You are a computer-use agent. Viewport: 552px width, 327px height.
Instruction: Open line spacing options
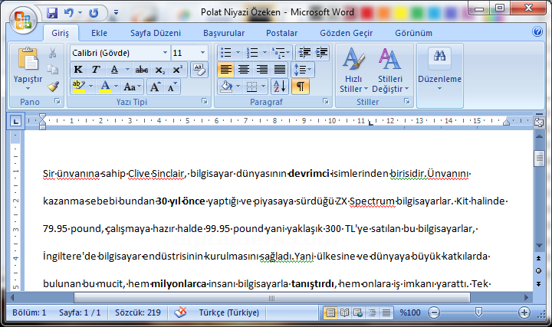[302, 70]
